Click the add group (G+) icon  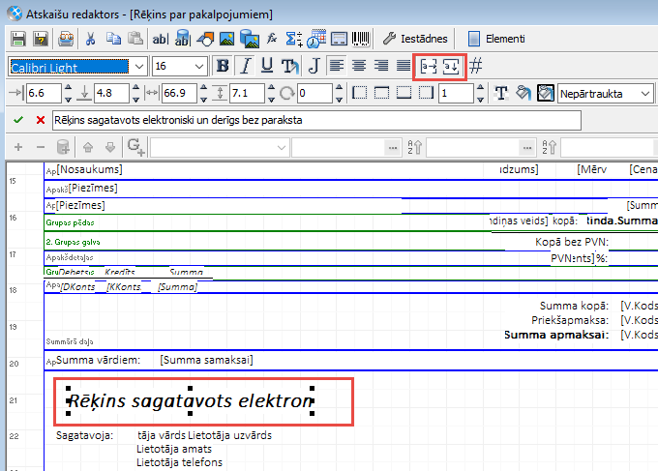[136, 147]
